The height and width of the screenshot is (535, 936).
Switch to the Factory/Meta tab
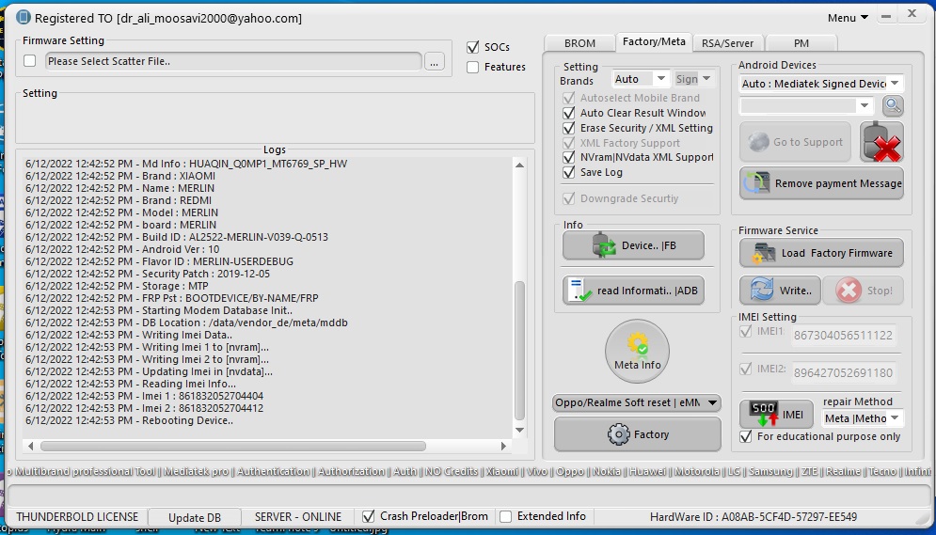[x=654, y=41]
